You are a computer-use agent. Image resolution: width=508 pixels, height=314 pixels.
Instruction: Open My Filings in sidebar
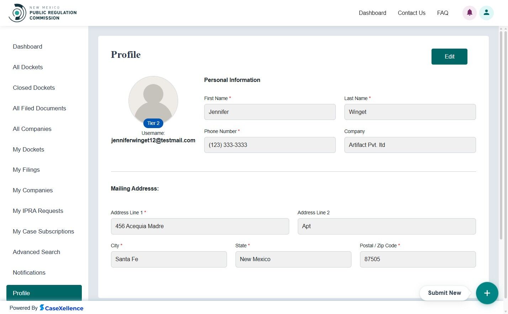(x=26, y=170)
